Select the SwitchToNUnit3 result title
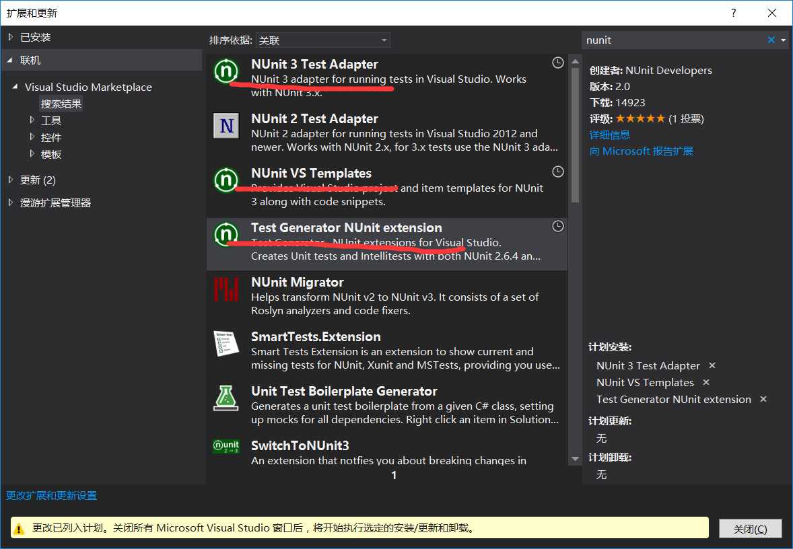 300,446
